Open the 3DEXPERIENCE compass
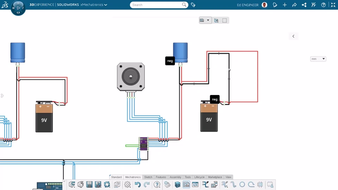Screen dimensions: 338x190 point(18,8)
